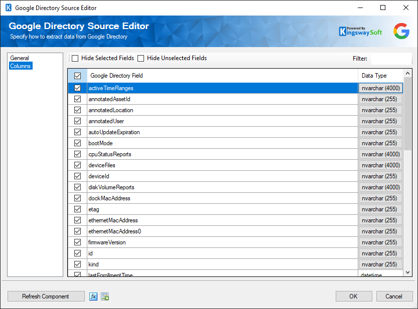Click the app icon in title bar
This screenshot has width=418, height=309.
point(9,8)
